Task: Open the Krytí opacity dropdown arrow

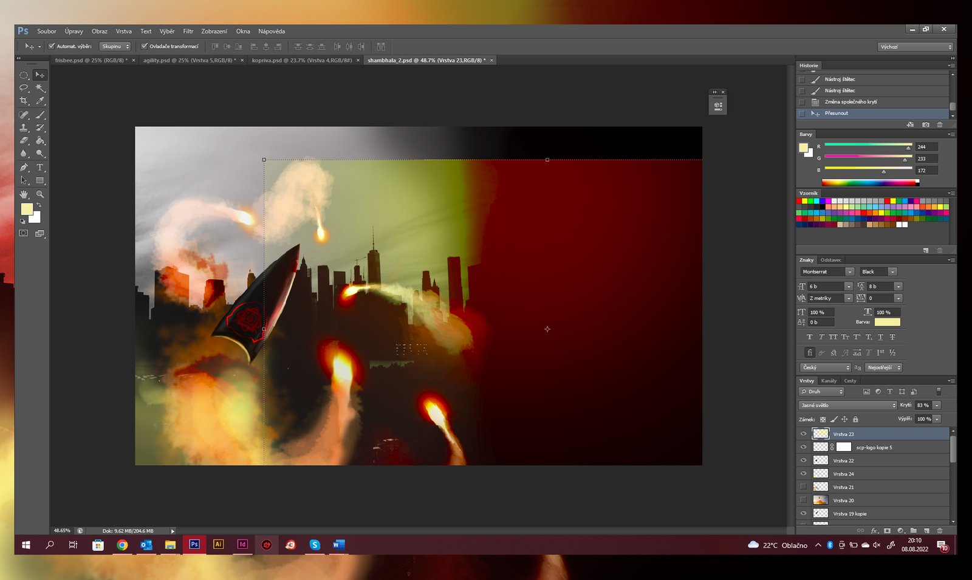Action: tap(937, 405)
